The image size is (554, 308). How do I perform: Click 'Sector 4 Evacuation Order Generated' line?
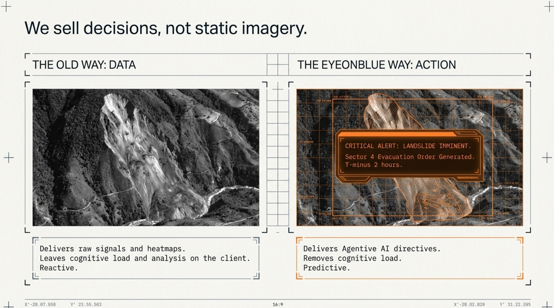(409, 157)
